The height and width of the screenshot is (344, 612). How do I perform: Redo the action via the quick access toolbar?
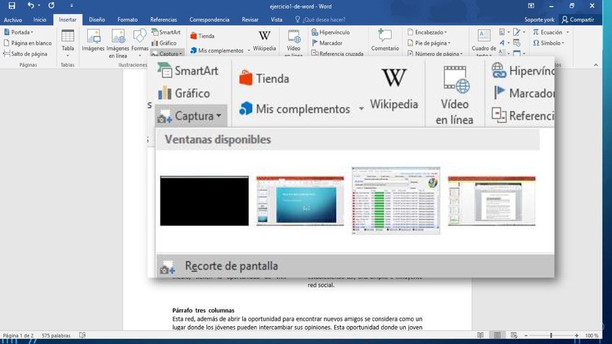click(51, 5)
